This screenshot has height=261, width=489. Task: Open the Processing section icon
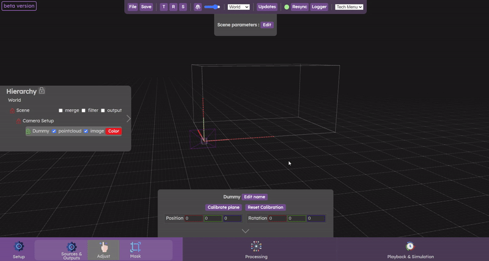pos(256,246)
